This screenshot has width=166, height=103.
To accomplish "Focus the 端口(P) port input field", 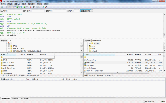I will point(77,11).
